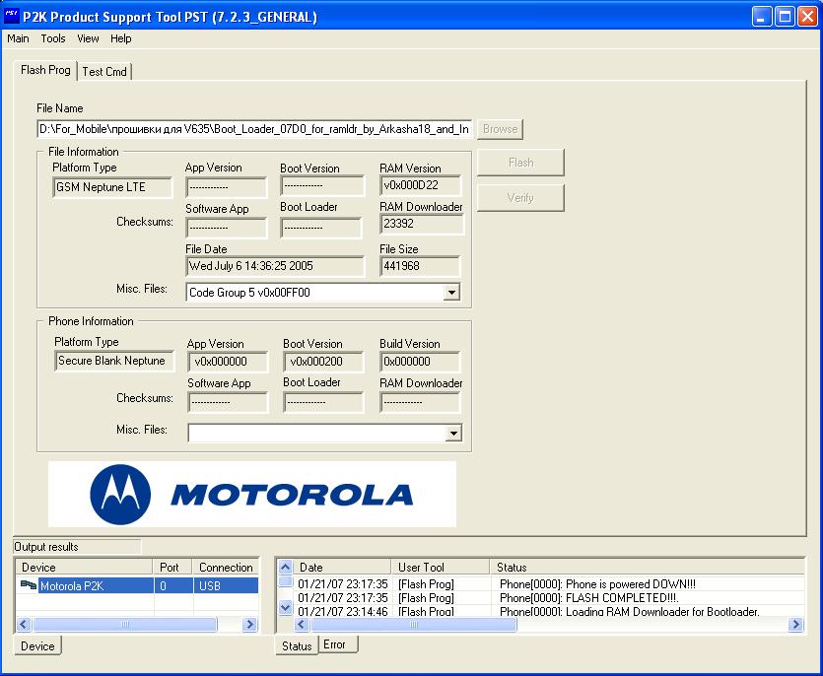The image size is (823, 676).
Task: Open the View menu
Action: [88, 38]
